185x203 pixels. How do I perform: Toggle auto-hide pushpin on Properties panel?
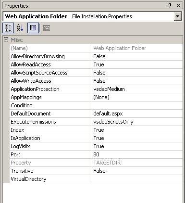[170, 6]
